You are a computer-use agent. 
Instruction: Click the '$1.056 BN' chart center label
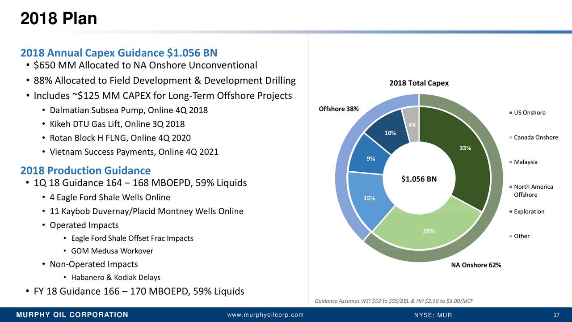point(419,179)
